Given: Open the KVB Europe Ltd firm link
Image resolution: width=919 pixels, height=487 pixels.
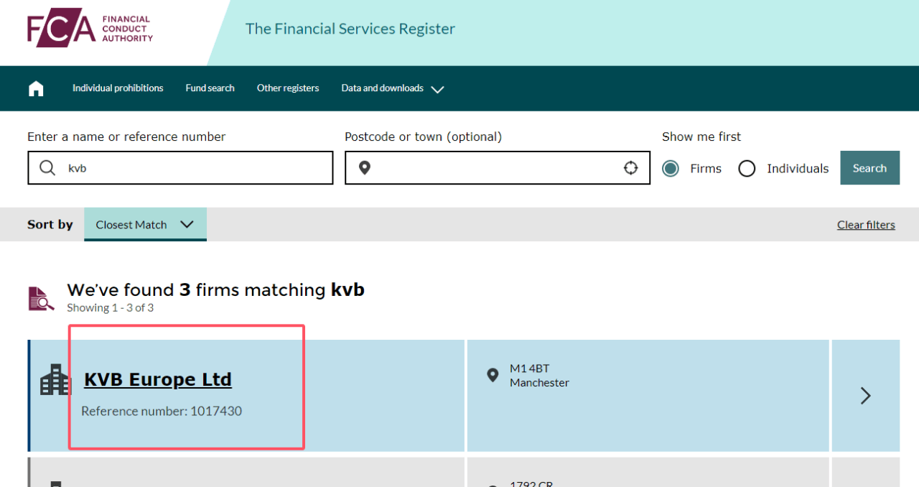Looking at the screenshot, I should [158, 379].
